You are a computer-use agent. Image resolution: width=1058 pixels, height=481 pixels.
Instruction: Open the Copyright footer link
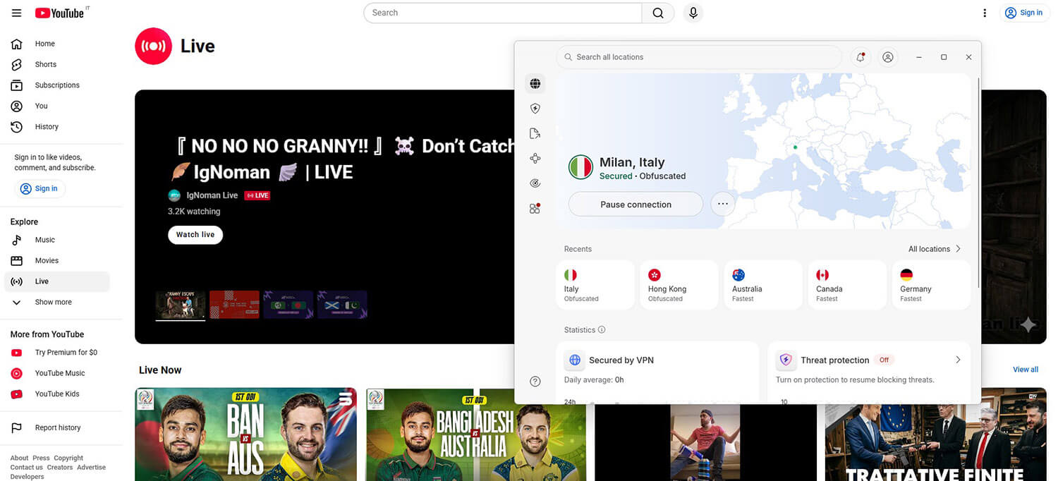[68, 458]
